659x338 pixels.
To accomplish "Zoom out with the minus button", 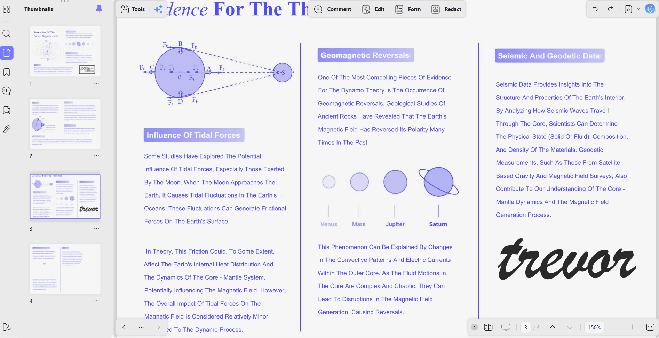I will 615,327.
